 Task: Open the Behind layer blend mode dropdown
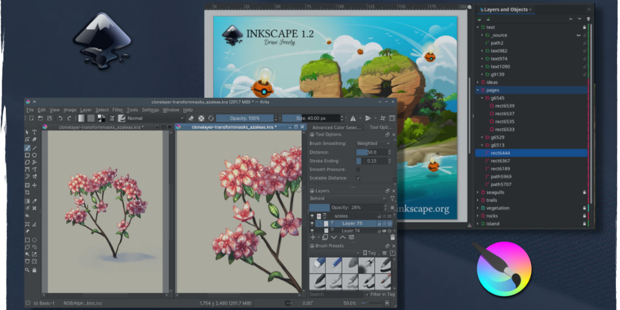pyautogui.click(x=348, y=199)
